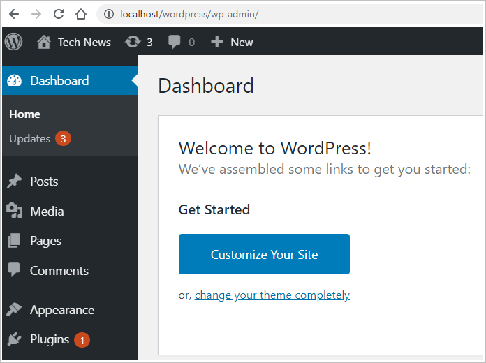Viewport: 486px width, 363px height.
Task: Click the updates circular arrows icon in the admin bar
Action: click(133, 42)
